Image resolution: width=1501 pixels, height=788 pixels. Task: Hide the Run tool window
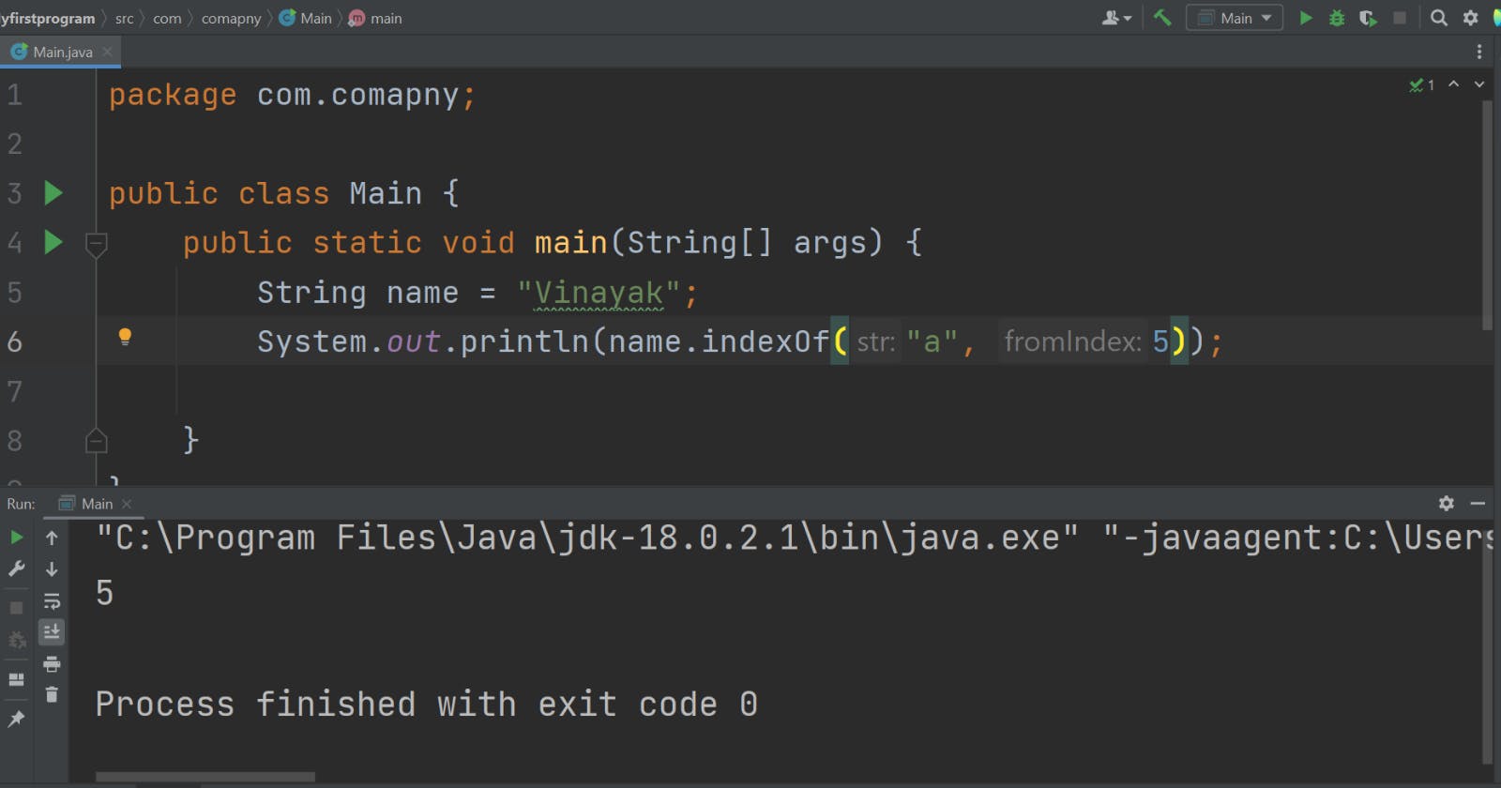coord(1478,504)
